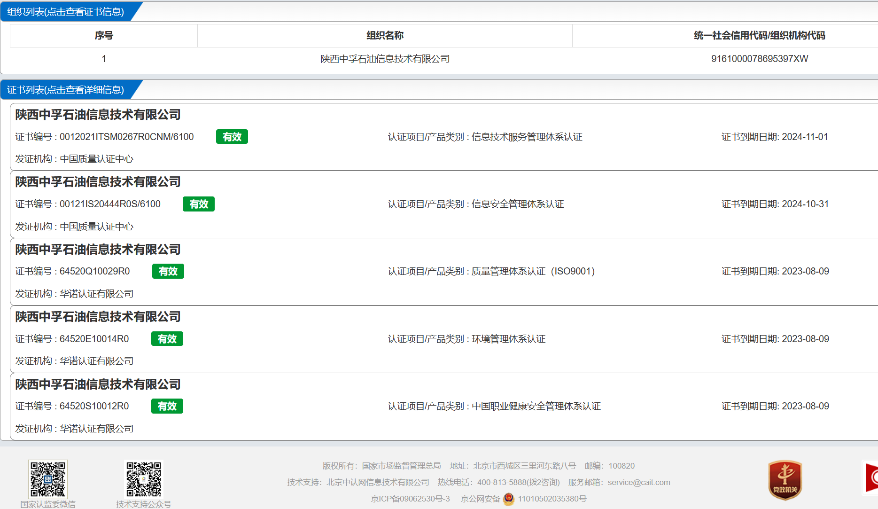This screenshot has height=509, width=878.
Task: Click hotline 400-813-5888(拨2咨询) in footer
Action: (519, 482)
